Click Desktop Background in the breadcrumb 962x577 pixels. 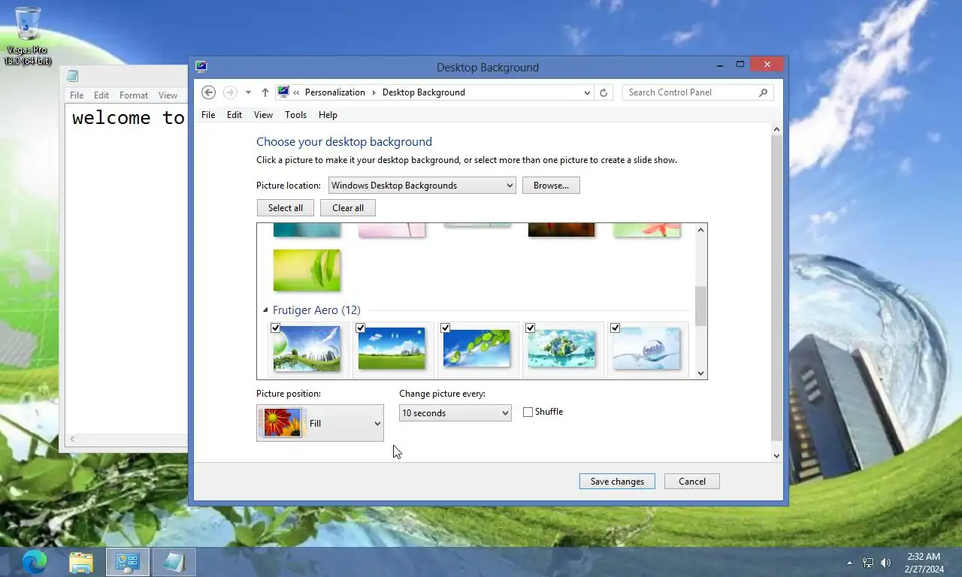(x=424, y=92)
